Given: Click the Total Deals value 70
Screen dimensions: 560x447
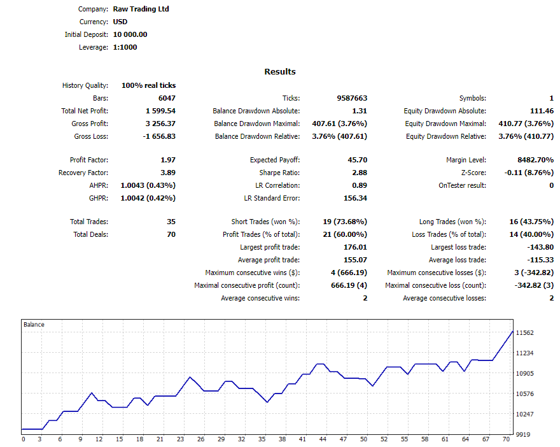Looking at the screenshot, I should tap(171, 234).
